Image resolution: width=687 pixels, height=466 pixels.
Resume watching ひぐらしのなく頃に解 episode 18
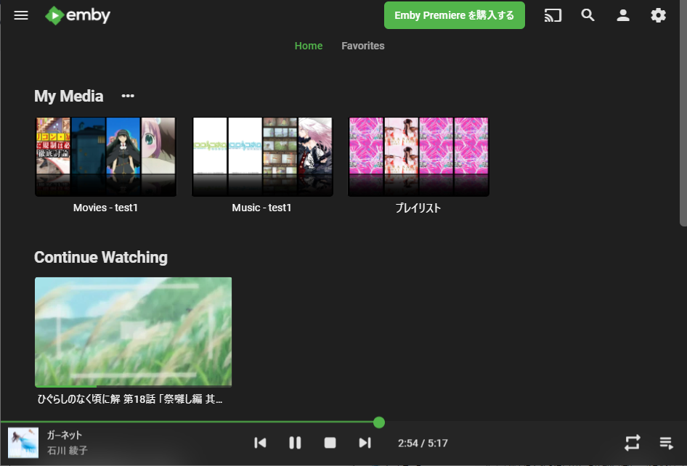pyautogui.click(x=133, y=331)
